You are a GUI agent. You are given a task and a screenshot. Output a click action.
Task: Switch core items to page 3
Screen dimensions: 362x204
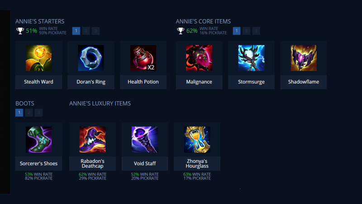click(x=256, y=31)
